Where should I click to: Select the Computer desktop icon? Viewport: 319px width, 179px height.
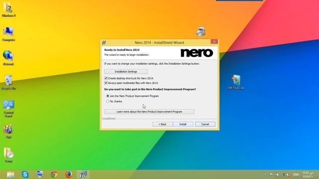click(x=8, y=34)
